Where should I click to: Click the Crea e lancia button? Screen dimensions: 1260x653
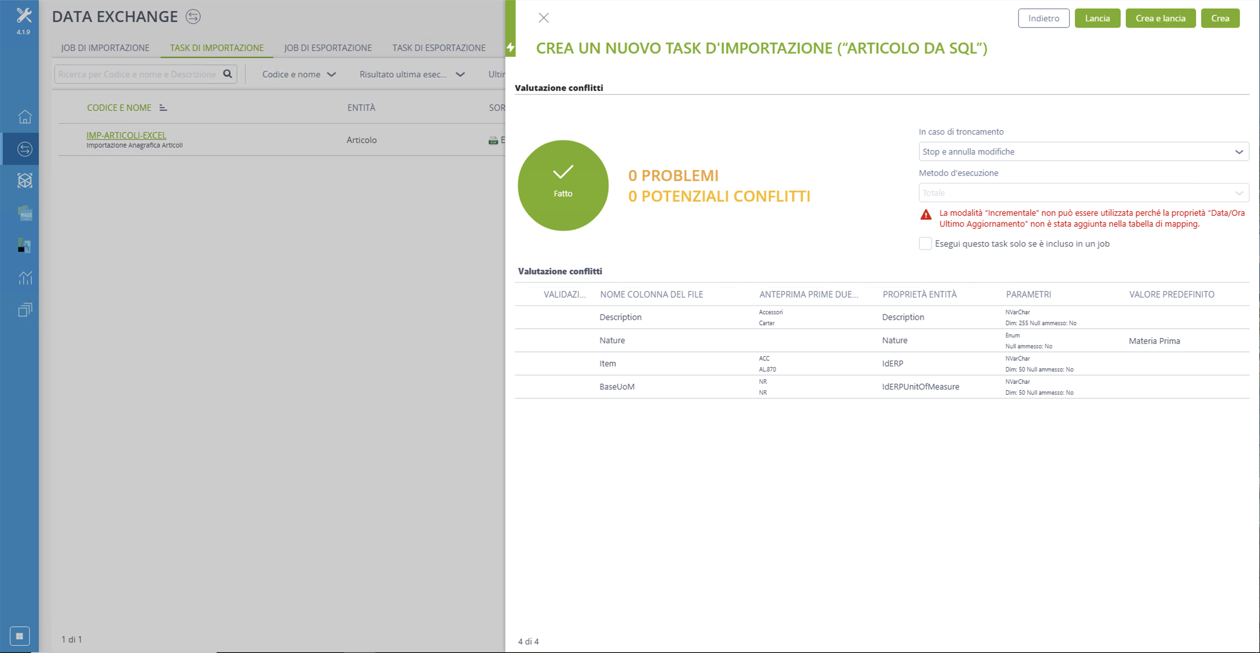click(1160, 18)
